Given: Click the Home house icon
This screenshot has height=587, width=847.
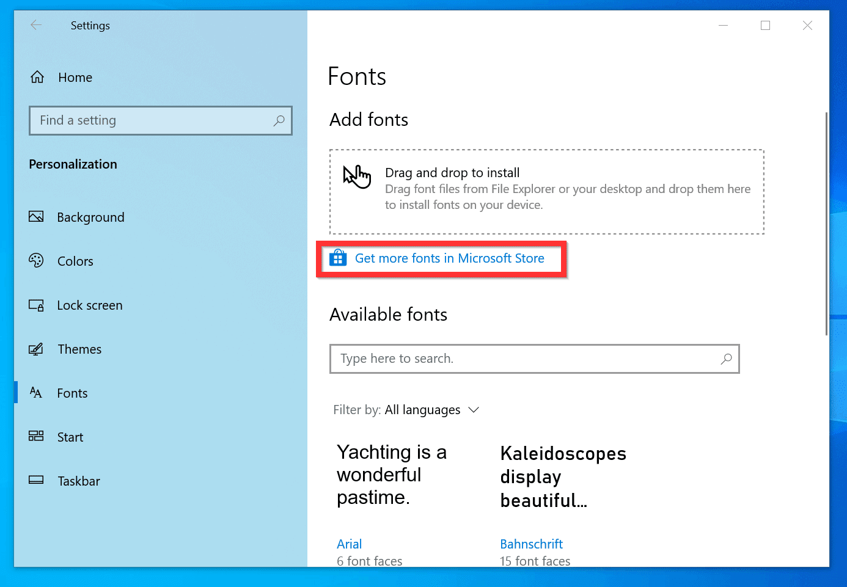Looking at the screenshot, I should pyautogui.click(x=37, y=77).
